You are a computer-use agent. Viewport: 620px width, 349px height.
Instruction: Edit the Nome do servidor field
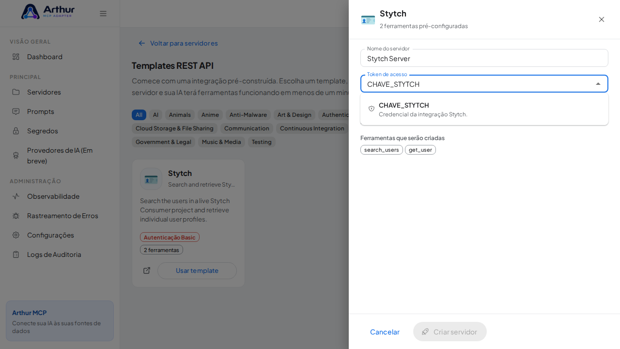[484, 58]
